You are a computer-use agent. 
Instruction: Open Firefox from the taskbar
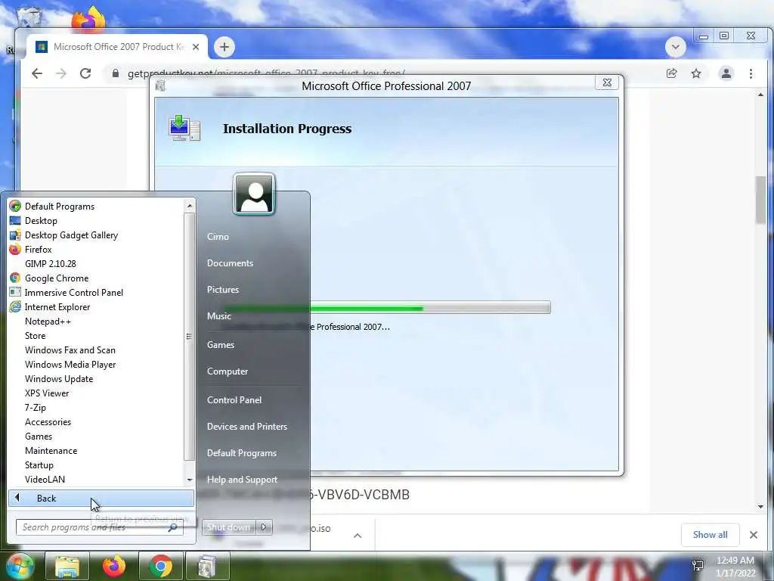pyautogui.click(x=114, y=566)
